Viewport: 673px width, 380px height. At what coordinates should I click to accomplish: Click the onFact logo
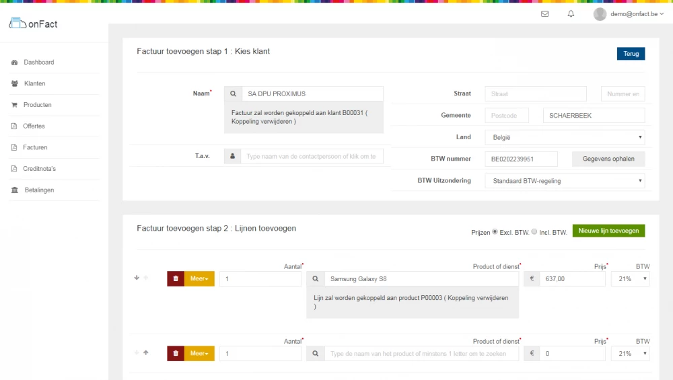tap(34, 24)
